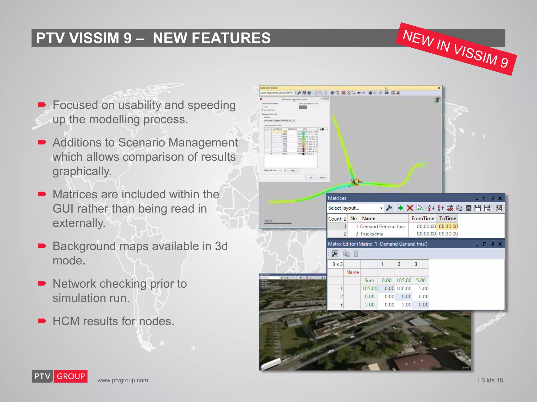Screen dimensions: 537x402
Task: Click cyan color swatch in first class row
Action: [x=303, y=132]
